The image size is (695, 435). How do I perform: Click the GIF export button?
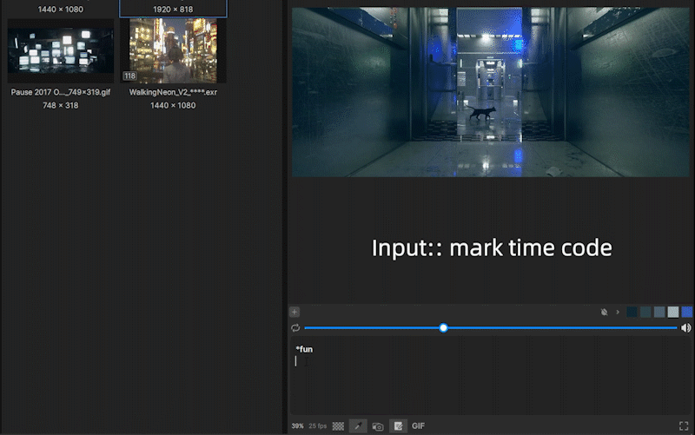pos(418,425)
